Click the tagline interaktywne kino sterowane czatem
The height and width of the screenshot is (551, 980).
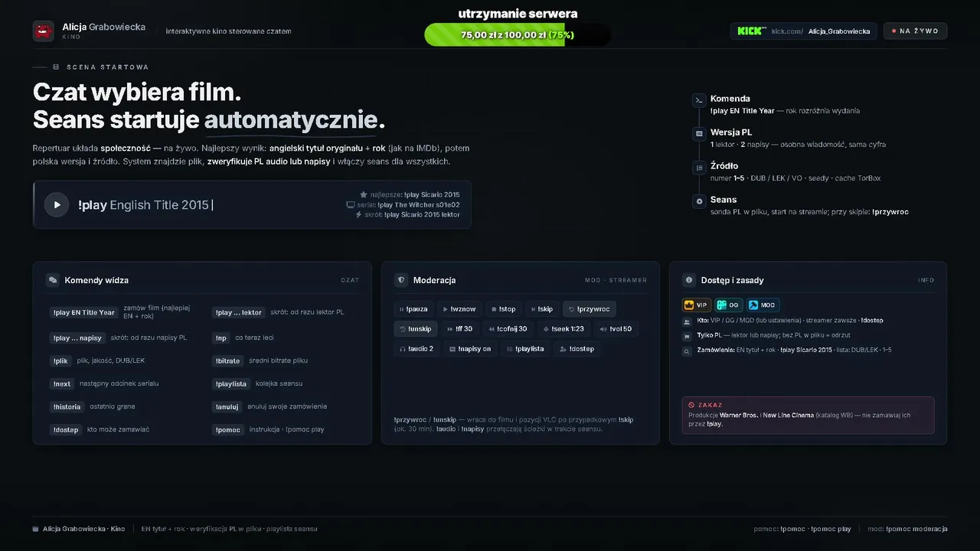[228, 31]
